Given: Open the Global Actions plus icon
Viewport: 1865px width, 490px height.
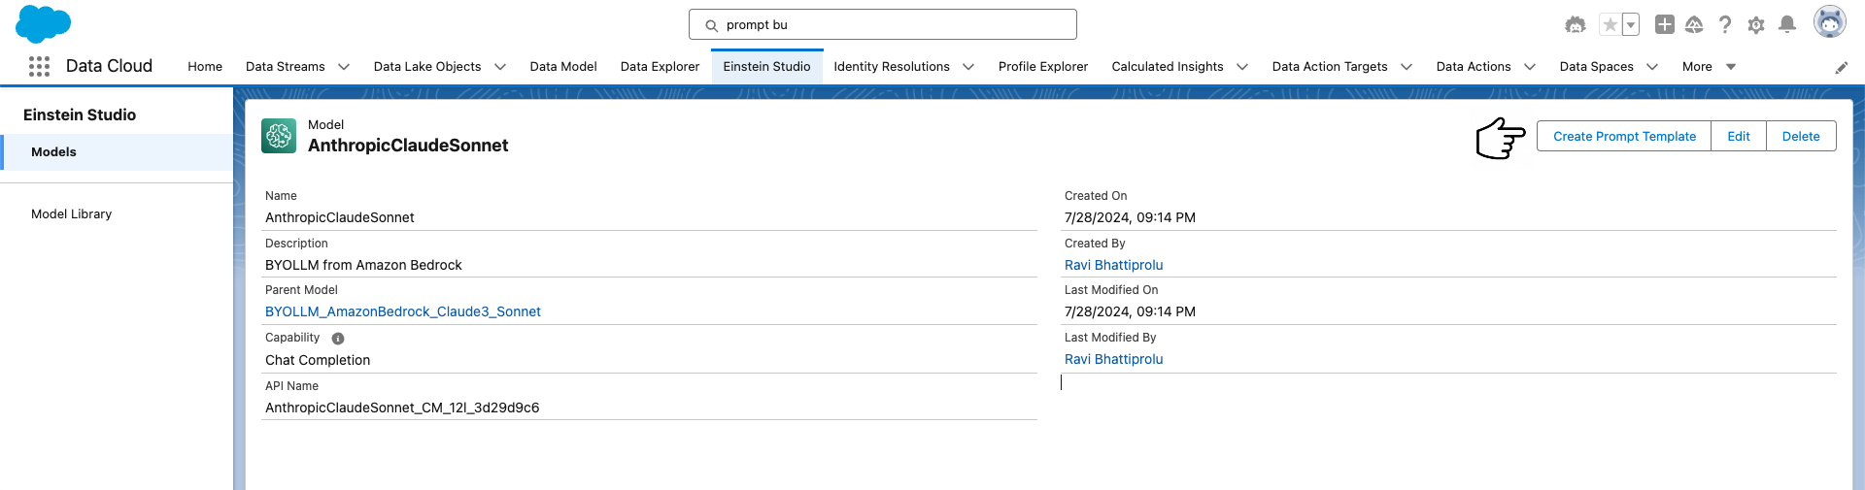Looking at the screenshot, I should [1665, 24].
